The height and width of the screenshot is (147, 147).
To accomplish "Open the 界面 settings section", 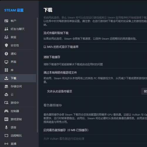I will [18, 62].
